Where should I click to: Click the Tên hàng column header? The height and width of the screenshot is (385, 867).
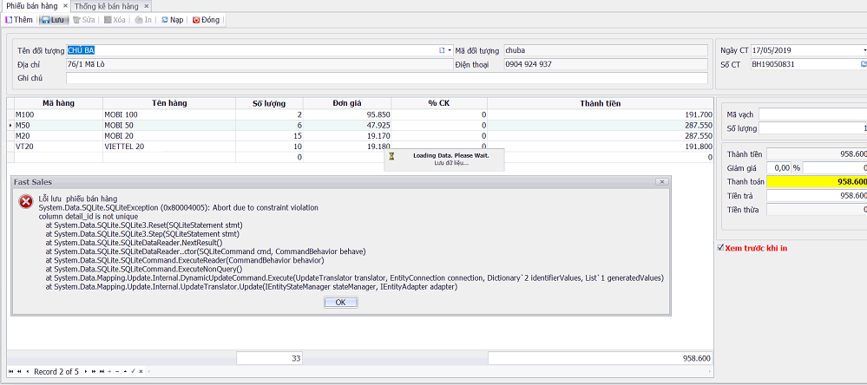click(168, 103)
